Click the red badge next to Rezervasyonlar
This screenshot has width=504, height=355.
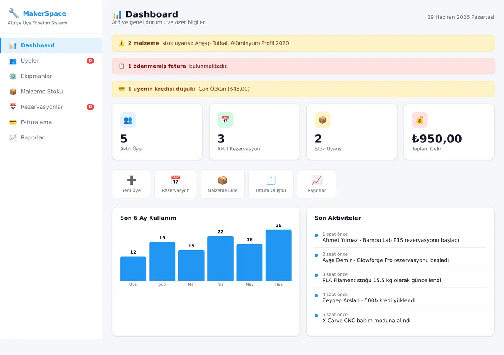pos(90,107)
